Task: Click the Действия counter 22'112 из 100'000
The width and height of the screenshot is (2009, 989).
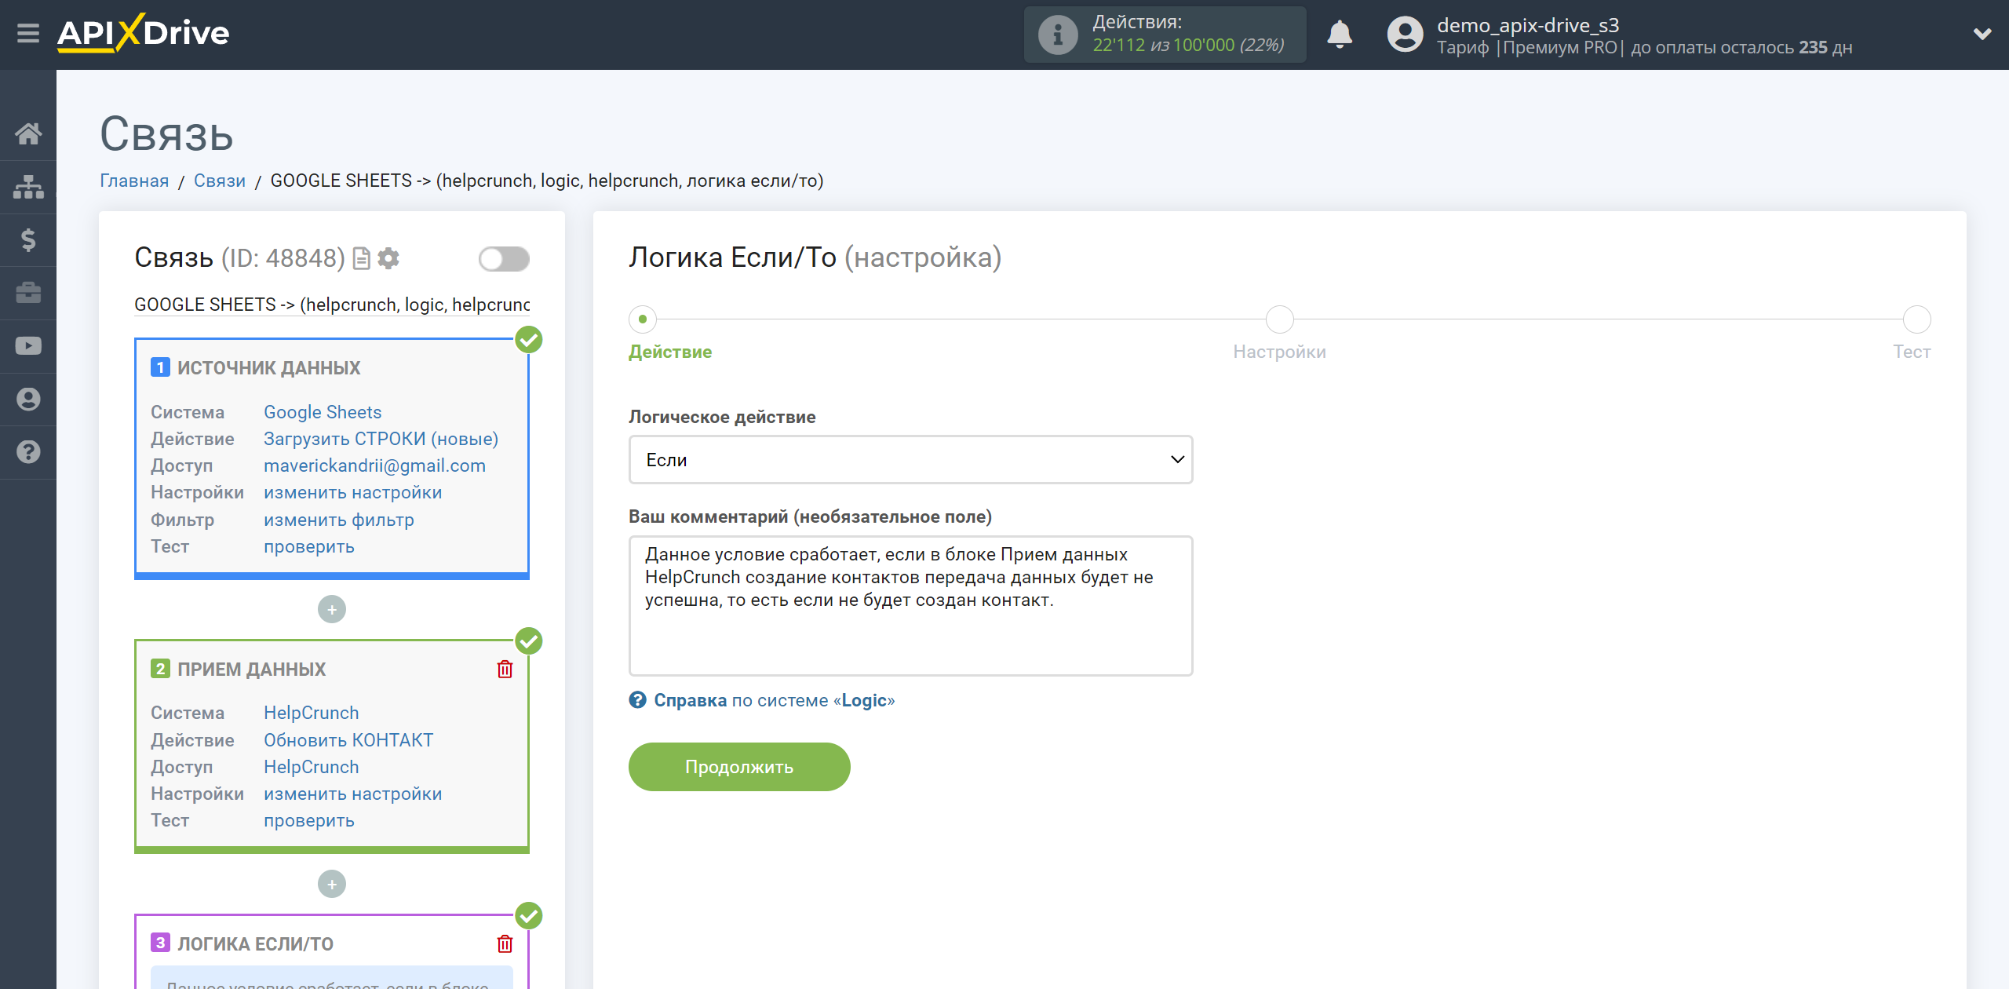Action: coord(1188,46)
